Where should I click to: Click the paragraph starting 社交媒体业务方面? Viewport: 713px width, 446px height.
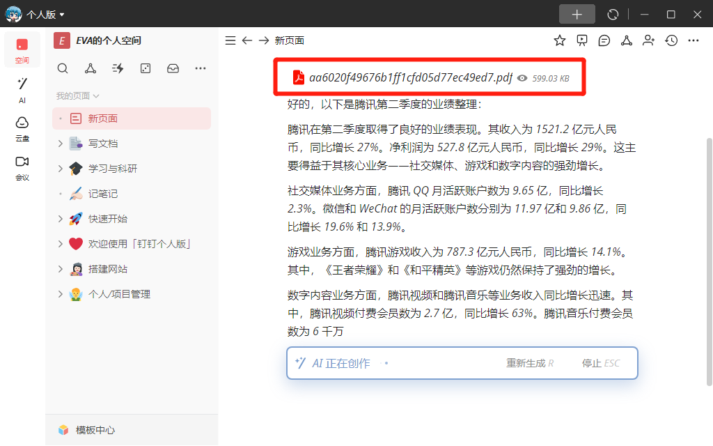pos(457,209)
